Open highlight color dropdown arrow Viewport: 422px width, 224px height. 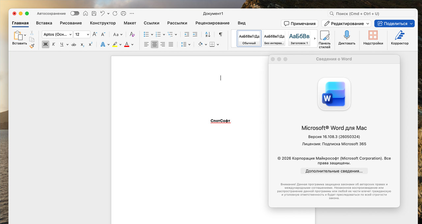coord(120,44)
